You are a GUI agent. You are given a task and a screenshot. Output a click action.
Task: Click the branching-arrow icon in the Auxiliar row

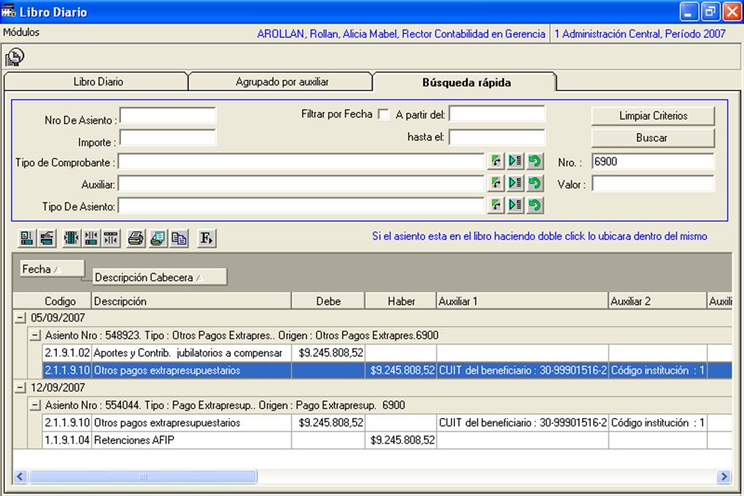pos(496,183)
